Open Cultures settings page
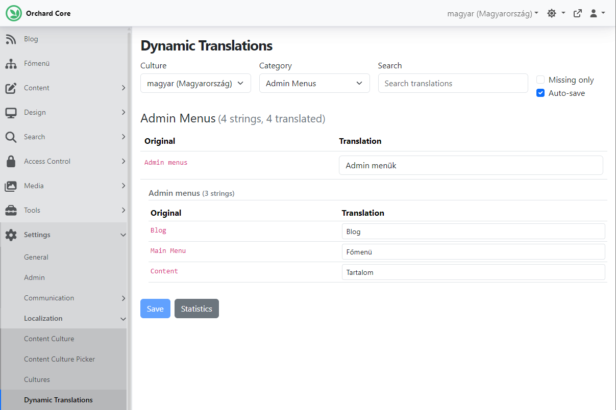The height and width of the screenshot is (410, 616). (x=63, y=379)
